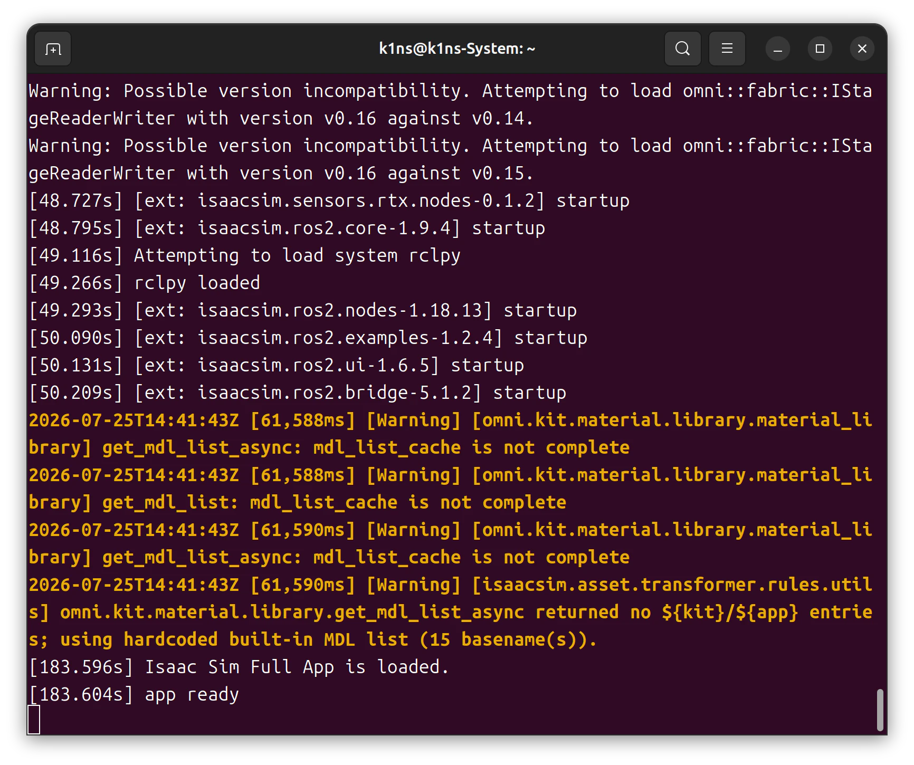The image size is (914, 765).
Task: Minimize the terminal window
Action: point(777,49)
